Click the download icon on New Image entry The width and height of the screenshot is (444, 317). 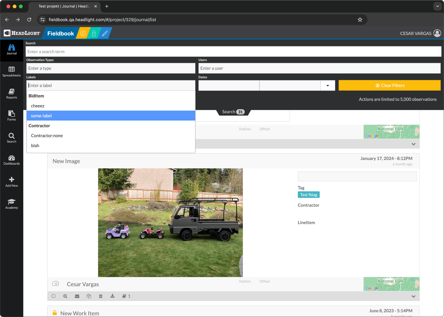tap(112, 296)
